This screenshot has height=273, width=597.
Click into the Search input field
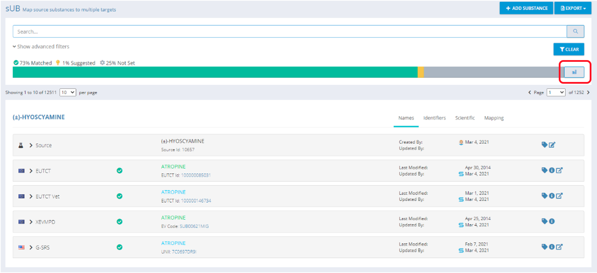[x=289, y=31]
